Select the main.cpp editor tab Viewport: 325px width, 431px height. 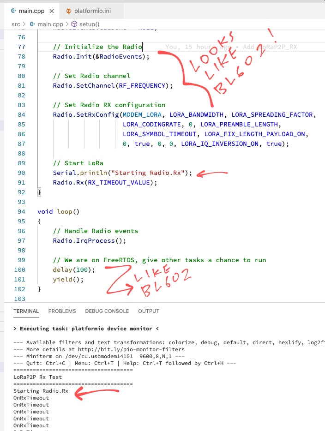pyautogui.click(x=32, y=11)
